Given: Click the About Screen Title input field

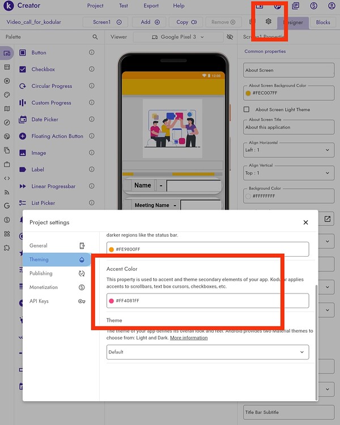Looking at the screenshot, I should coord(289,127).
